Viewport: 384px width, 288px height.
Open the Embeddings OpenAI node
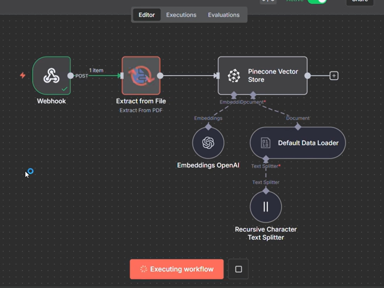coord(208,143)
